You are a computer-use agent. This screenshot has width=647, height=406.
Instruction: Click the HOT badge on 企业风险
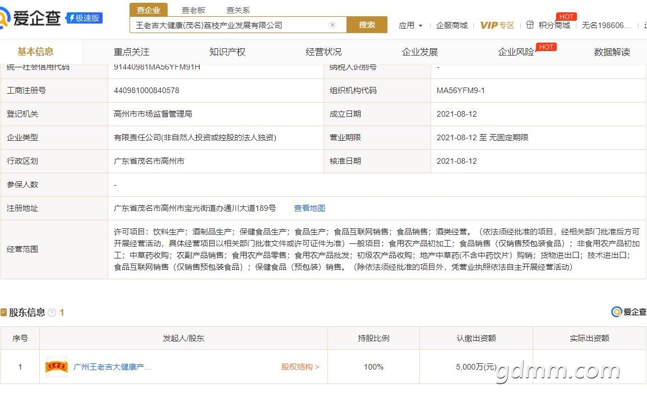click(x=546, y=47)
